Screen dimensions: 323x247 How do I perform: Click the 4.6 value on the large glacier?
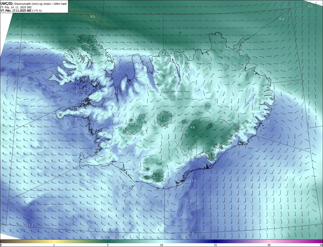pos(193,128)
